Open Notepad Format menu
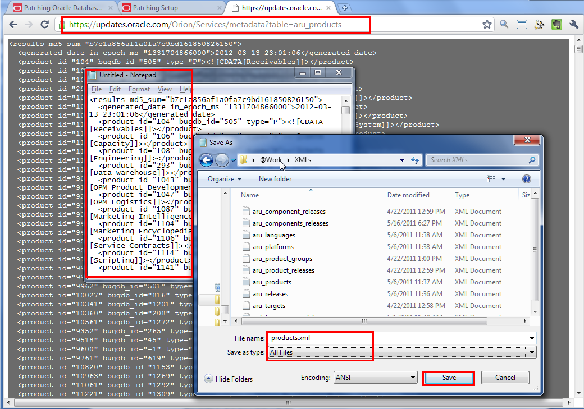 pyautogui.click(x=139, y=89)
